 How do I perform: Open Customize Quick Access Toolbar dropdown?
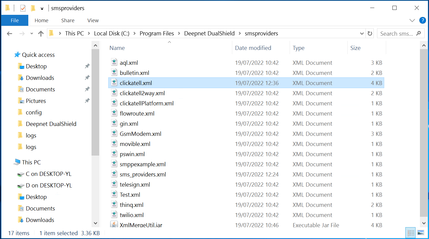pyautogui.click(x=42, y=9)
